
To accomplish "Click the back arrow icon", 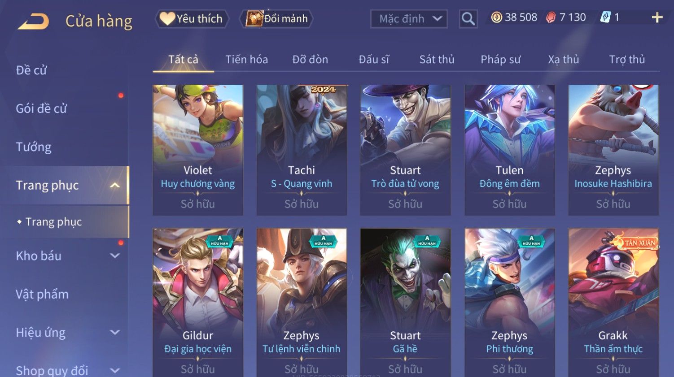I will coord(34,21).
